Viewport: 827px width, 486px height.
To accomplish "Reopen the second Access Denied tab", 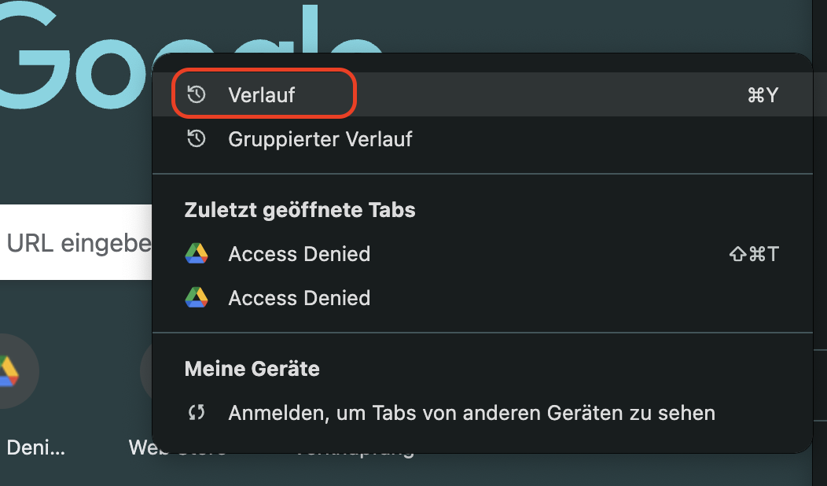I will tap(299, 297).
